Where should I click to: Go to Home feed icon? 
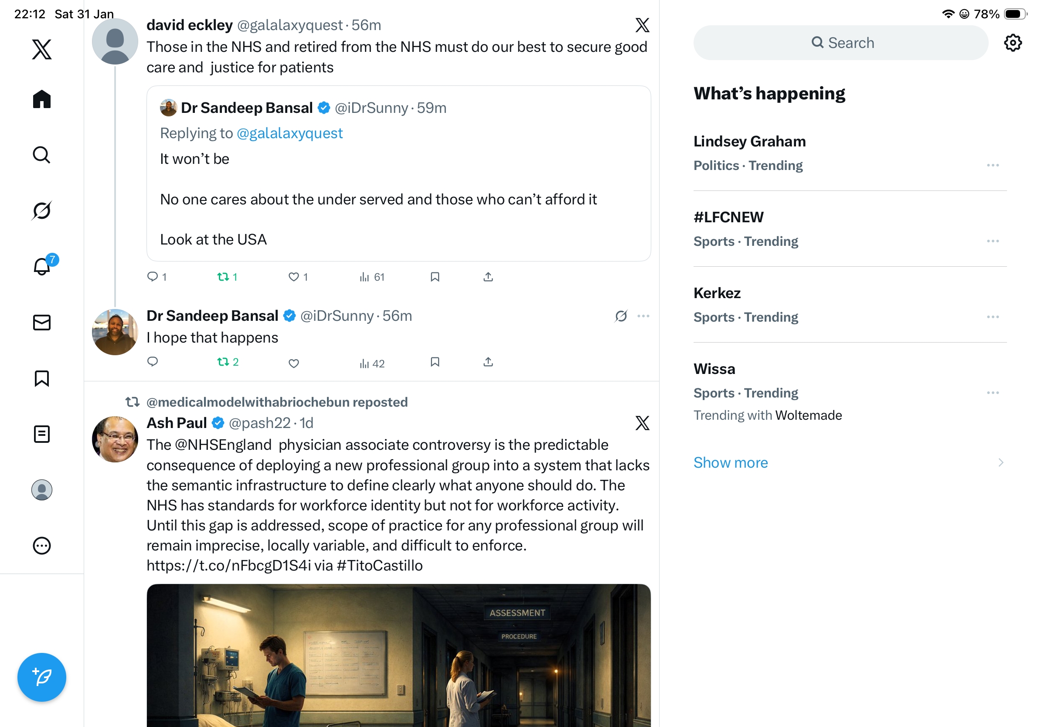42,99
